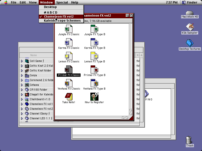Open the Help menu
This screenshot has width=202, height=151.
74,3
